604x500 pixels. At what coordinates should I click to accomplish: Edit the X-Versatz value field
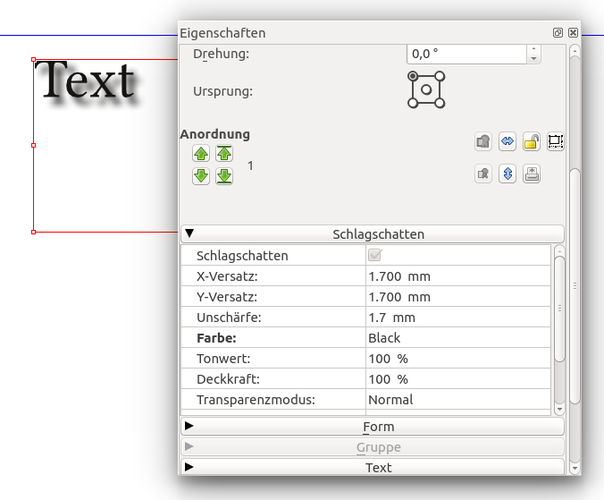click(457, 276)
